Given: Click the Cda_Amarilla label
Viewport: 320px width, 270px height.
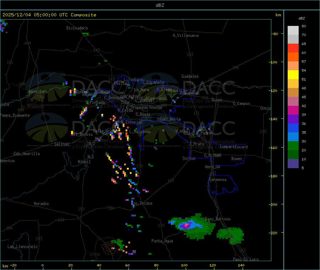Looking at the screenshot, I should coord(27,154).
